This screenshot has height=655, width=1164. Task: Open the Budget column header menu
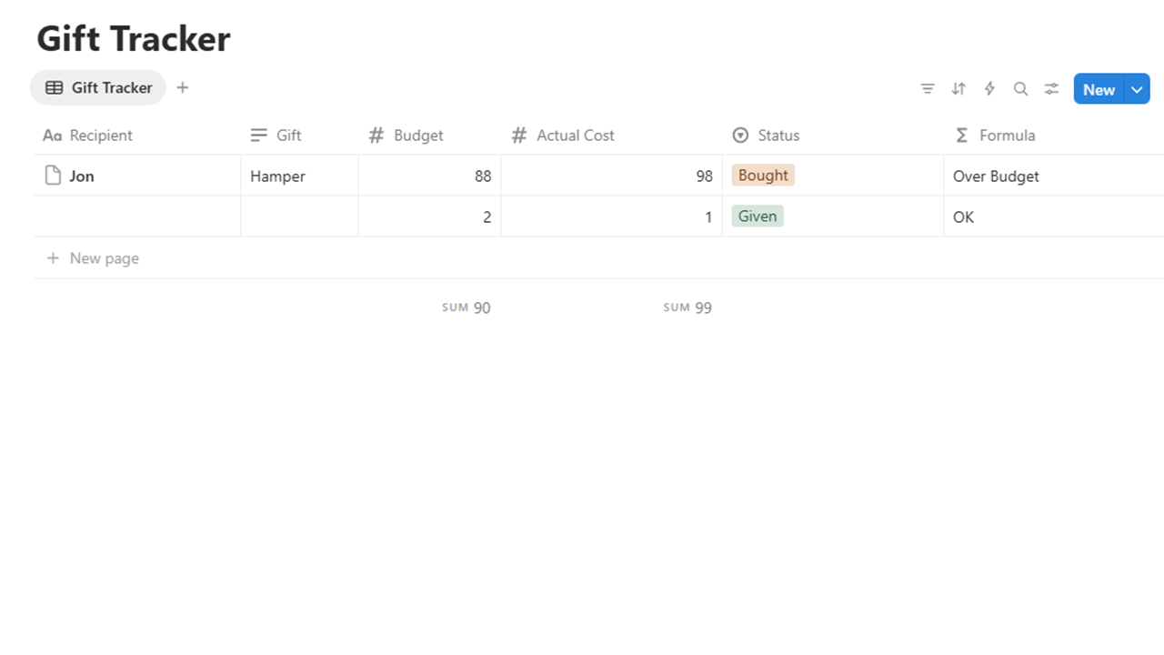[x=429, y=136]
